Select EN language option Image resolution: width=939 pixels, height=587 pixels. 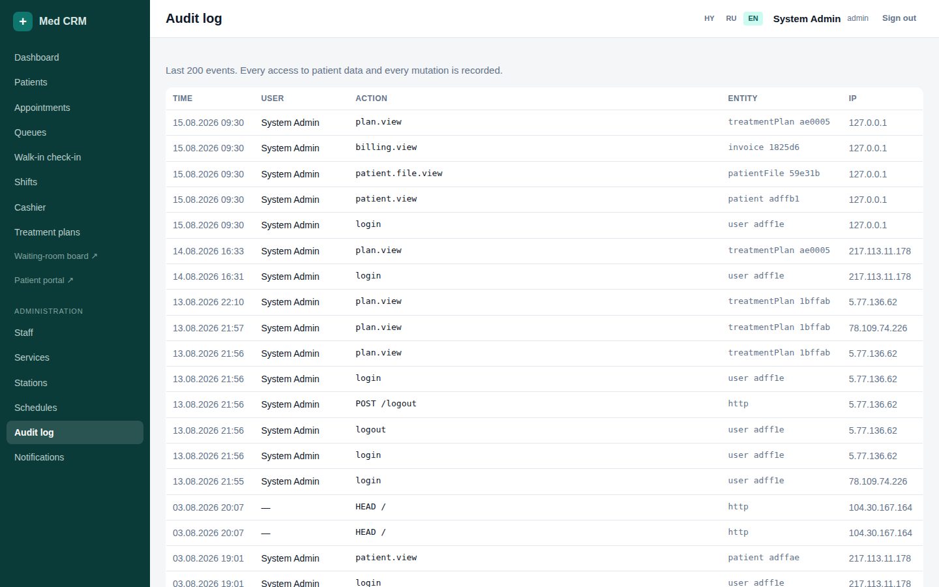coord(753,18)
